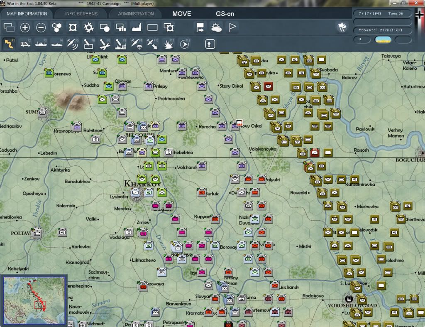Click the pennant flag outline icon
Viewport: 425px width, 327px height.
[232, 27]
